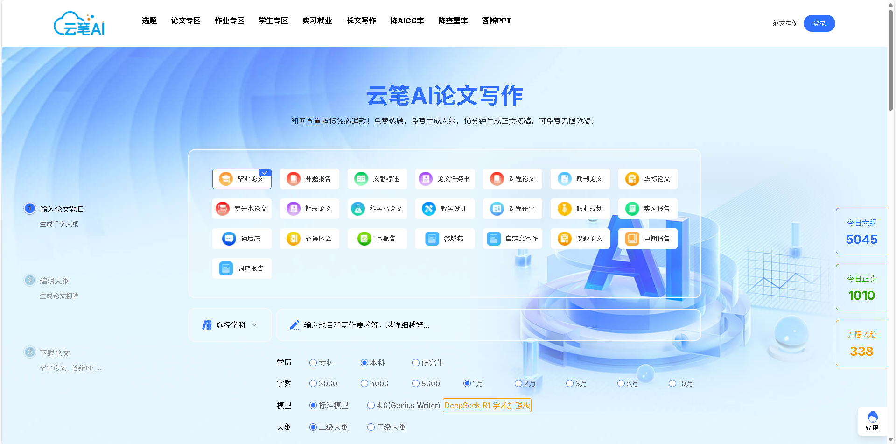The height and width of the screenshot is (444, 896).
Task: Enable DeepSeek R1 学术加强版 model
Action: click(487, 405)
